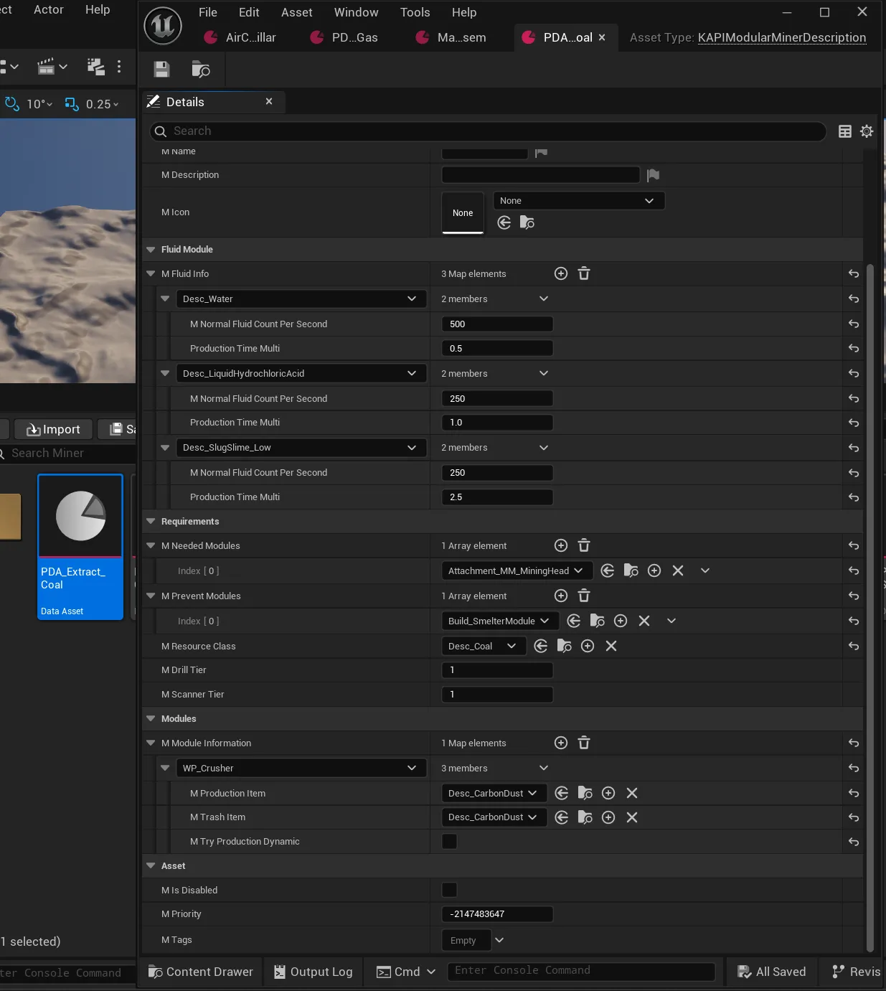Viewport: 886px width, 991px height.
Task: Click the Enter Console Command field
Action: tap(581, 971)
